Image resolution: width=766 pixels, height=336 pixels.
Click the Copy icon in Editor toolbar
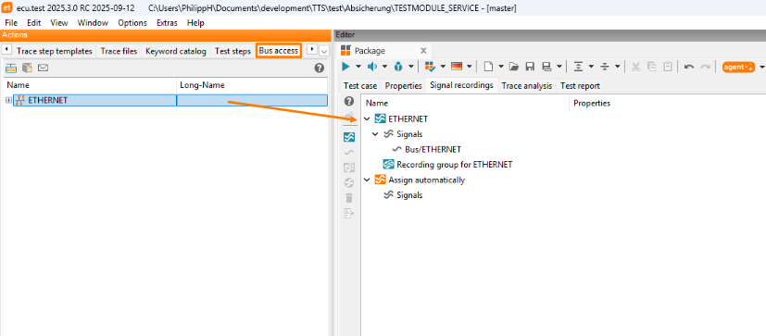[651, 67]
